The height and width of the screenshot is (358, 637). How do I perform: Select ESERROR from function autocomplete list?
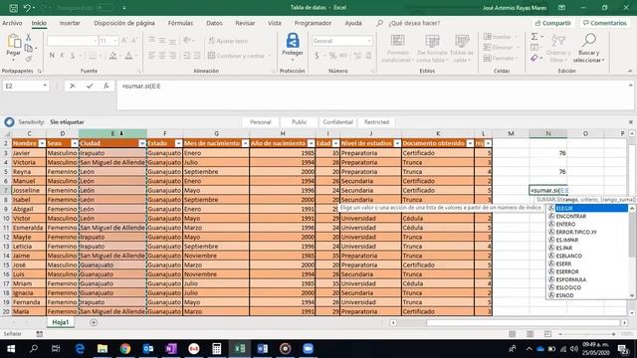point(587,271)
